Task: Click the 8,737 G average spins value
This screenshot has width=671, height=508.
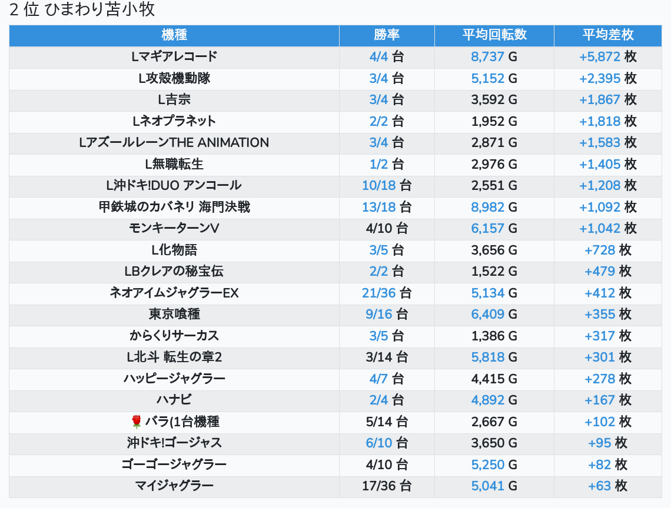Action: (494, 57)
